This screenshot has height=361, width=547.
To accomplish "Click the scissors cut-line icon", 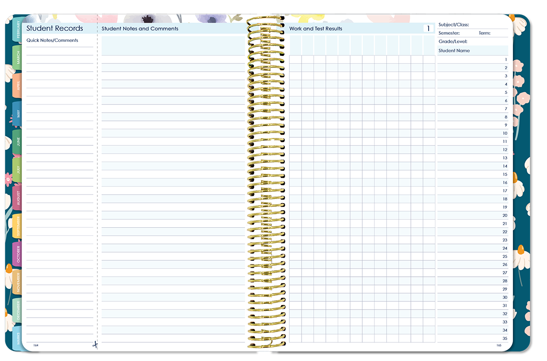I will tap(95, 345).
